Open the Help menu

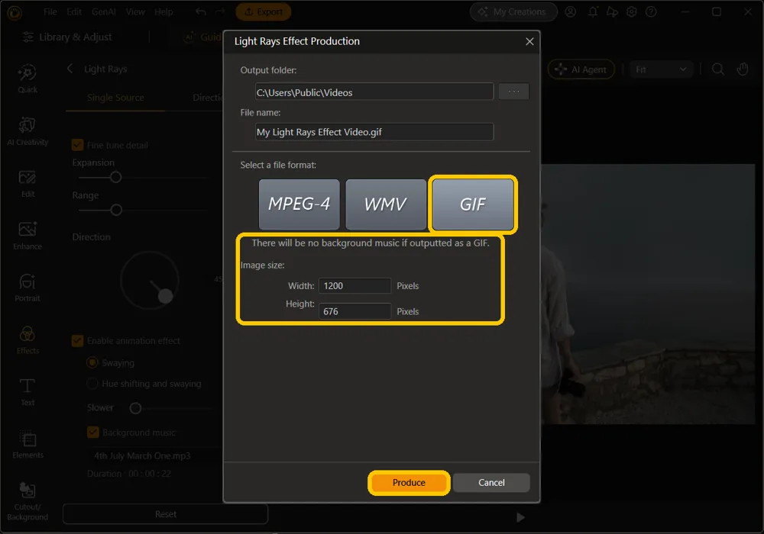click(x=163, y=11)
